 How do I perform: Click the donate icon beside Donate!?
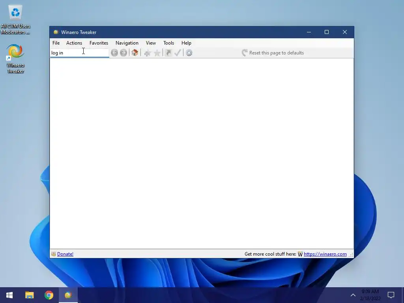click(x=54, y=254)
